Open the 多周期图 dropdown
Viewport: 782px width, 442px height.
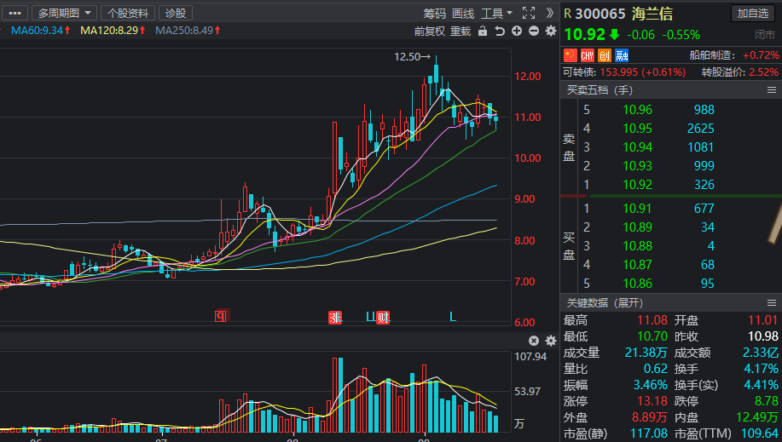[64, 13]
